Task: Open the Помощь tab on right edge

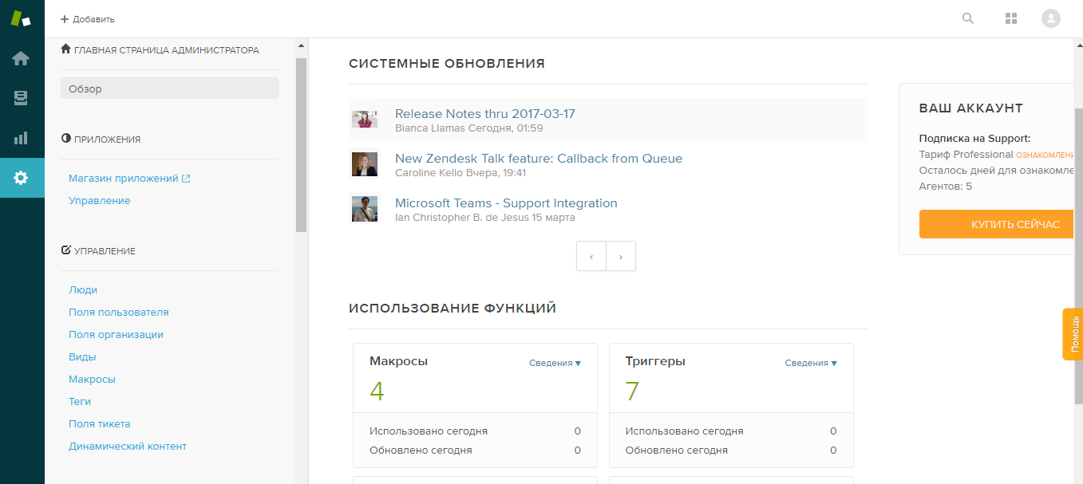Action: pos(1073,334)
